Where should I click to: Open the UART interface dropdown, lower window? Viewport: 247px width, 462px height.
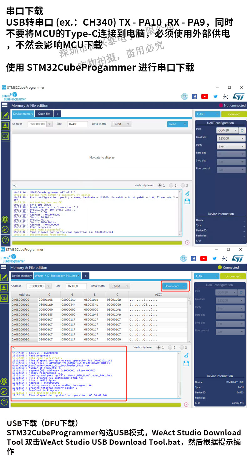(207, 276)
